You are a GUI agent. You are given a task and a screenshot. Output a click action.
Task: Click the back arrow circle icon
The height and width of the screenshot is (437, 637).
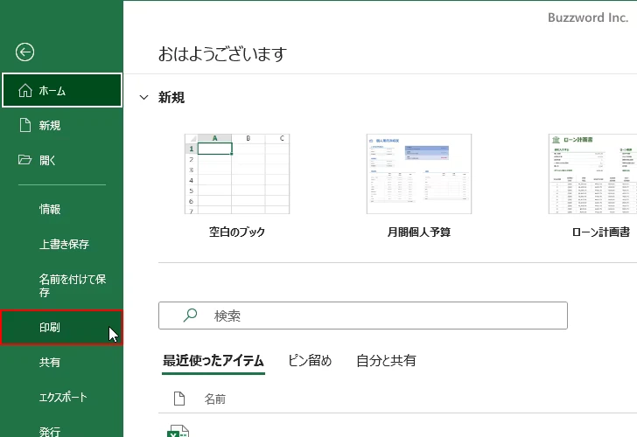[24, 52]
